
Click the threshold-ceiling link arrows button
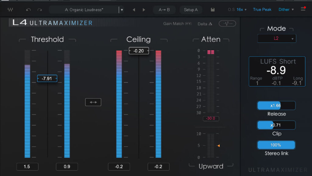click(93, 102)
